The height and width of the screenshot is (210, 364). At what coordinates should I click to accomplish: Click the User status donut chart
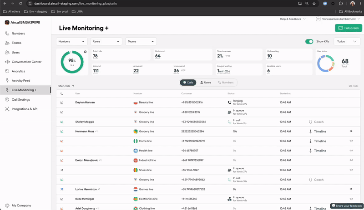pyautogui.click(x=328, y=63)
